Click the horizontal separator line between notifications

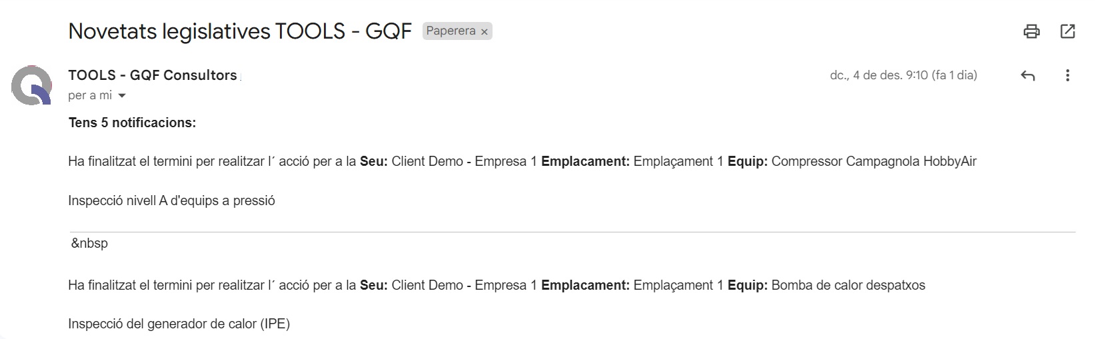572,232
